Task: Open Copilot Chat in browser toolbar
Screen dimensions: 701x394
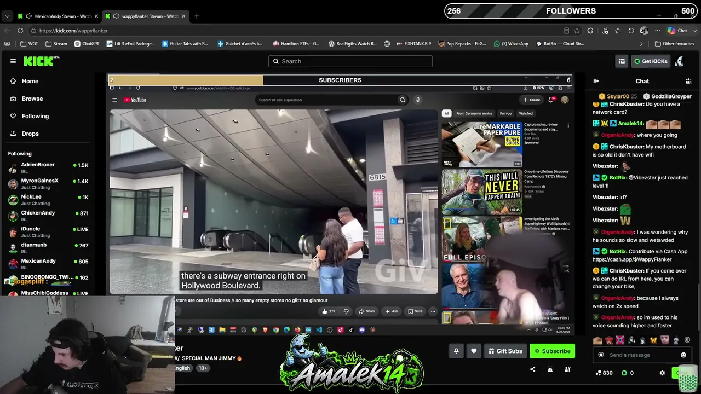Action: 677,31
